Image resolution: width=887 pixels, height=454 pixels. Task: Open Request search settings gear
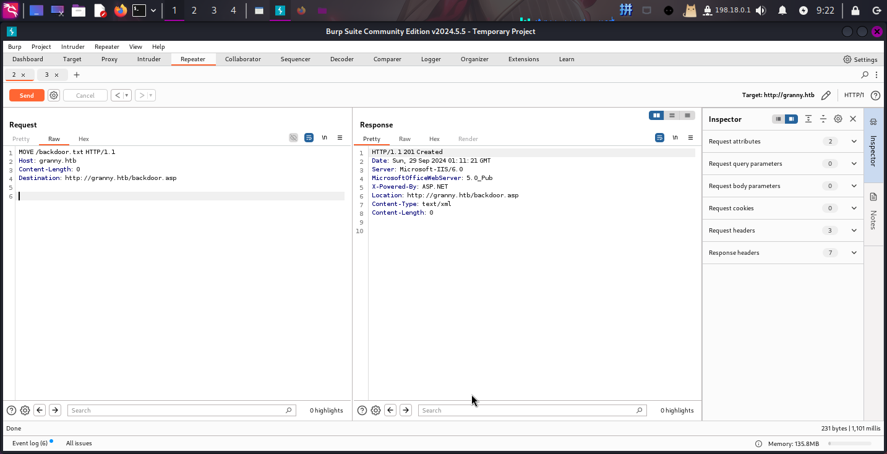pyautogui.click(x=25, y=410)
